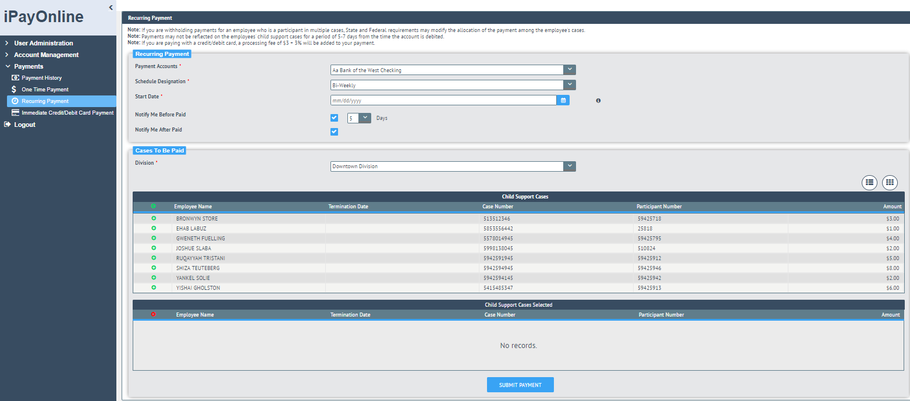The height and width of the screenshot is (401, 910).
Task: Expand the User Administration menu
Action: tap(43, 43)
